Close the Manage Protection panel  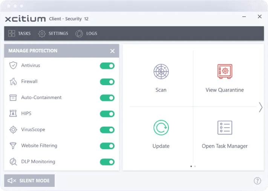(x=112, y=51)
